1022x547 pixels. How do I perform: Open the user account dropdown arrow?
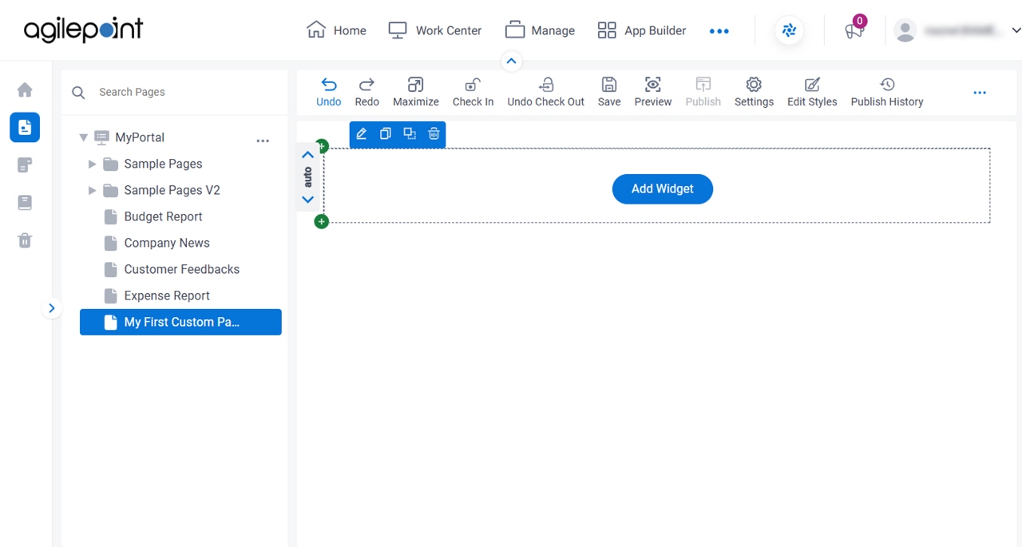point(1016,30)
